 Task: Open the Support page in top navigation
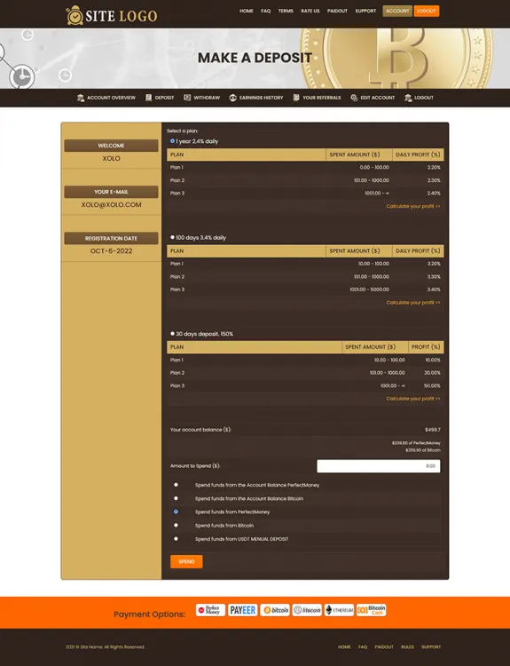coord(365,11)
